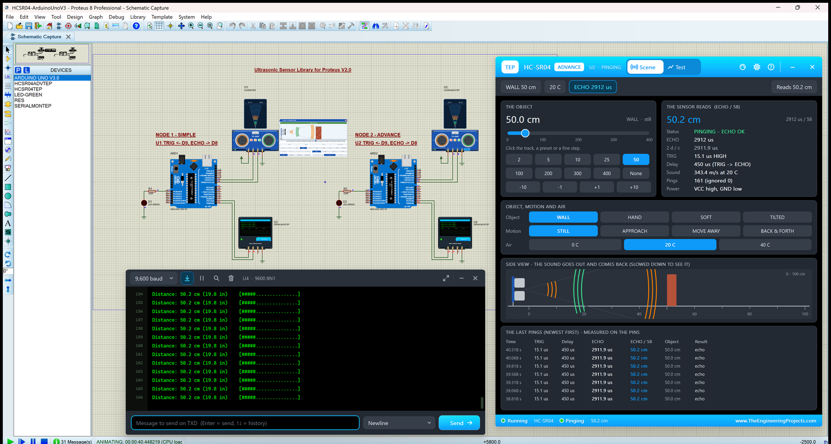
Task: Toggle the grid display toolbar icon
Action: coord(159,26)
